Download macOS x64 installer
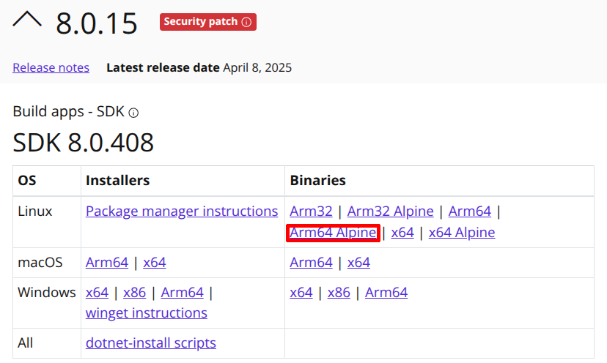Image resolution: width=607 pixels, height=363 pixels. click(155, 263)
